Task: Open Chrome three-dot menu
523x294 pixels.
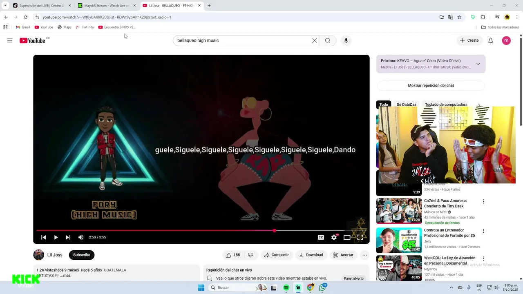Action: click(517, 17)
